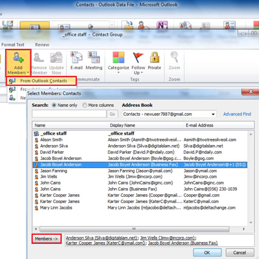
Task: Click the horizontal scrollbar right arrow
Action: click(x=244, y=229)
